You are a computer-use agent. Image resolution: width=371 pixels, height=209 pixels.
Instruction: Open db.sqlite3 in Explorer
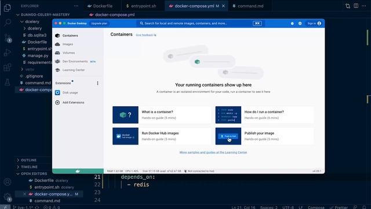tap(37, 35)
